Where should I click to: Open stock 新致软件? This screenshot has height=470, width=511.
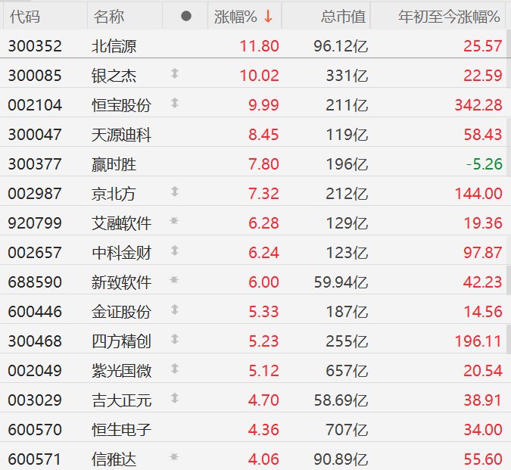coord(121,282)
